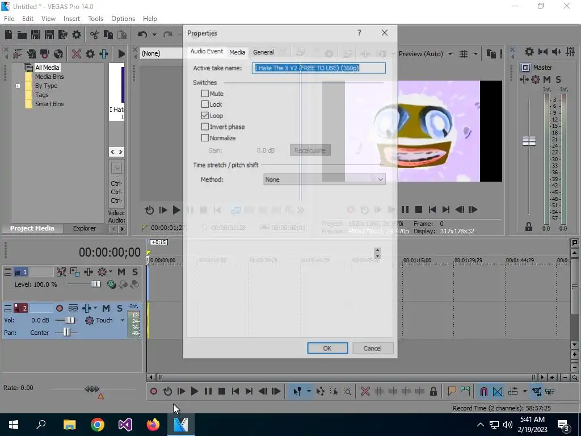This screenshot has width=581, height=436.
Task: Switch to the Media tab in Properties
Action: click(x=237, y=52)
